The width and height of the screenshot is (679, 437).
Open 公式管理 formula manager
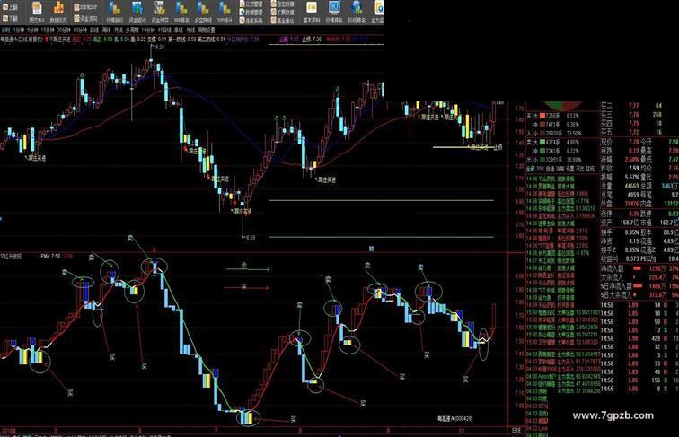pos(251,4)
